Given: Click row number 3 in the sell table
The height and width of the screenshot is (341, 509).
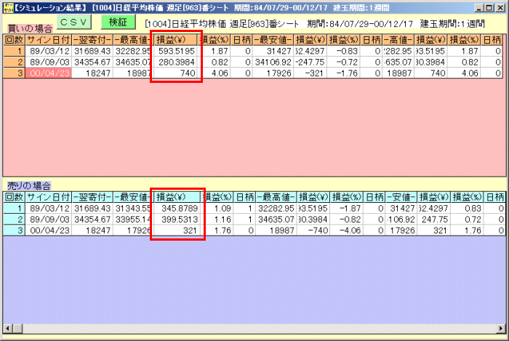Looking at the screenshot, I should click(x=15, y=230).
